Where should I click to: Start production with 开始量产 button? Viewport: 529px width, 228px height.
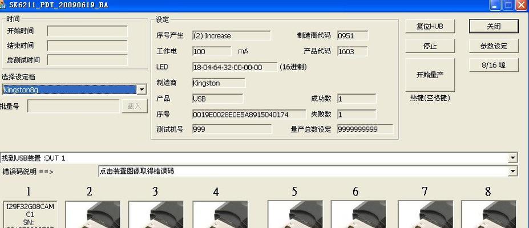click(x=430, y=75)
